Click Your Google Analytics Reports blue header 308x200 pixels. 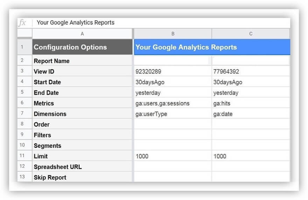point(212,47)
